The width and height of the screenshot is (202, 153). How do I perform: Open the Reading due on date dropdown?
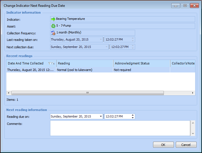click(x=101, y=116)
